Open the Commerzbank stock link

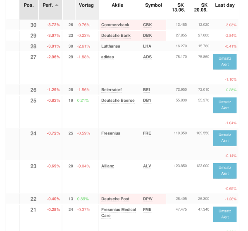115,25
